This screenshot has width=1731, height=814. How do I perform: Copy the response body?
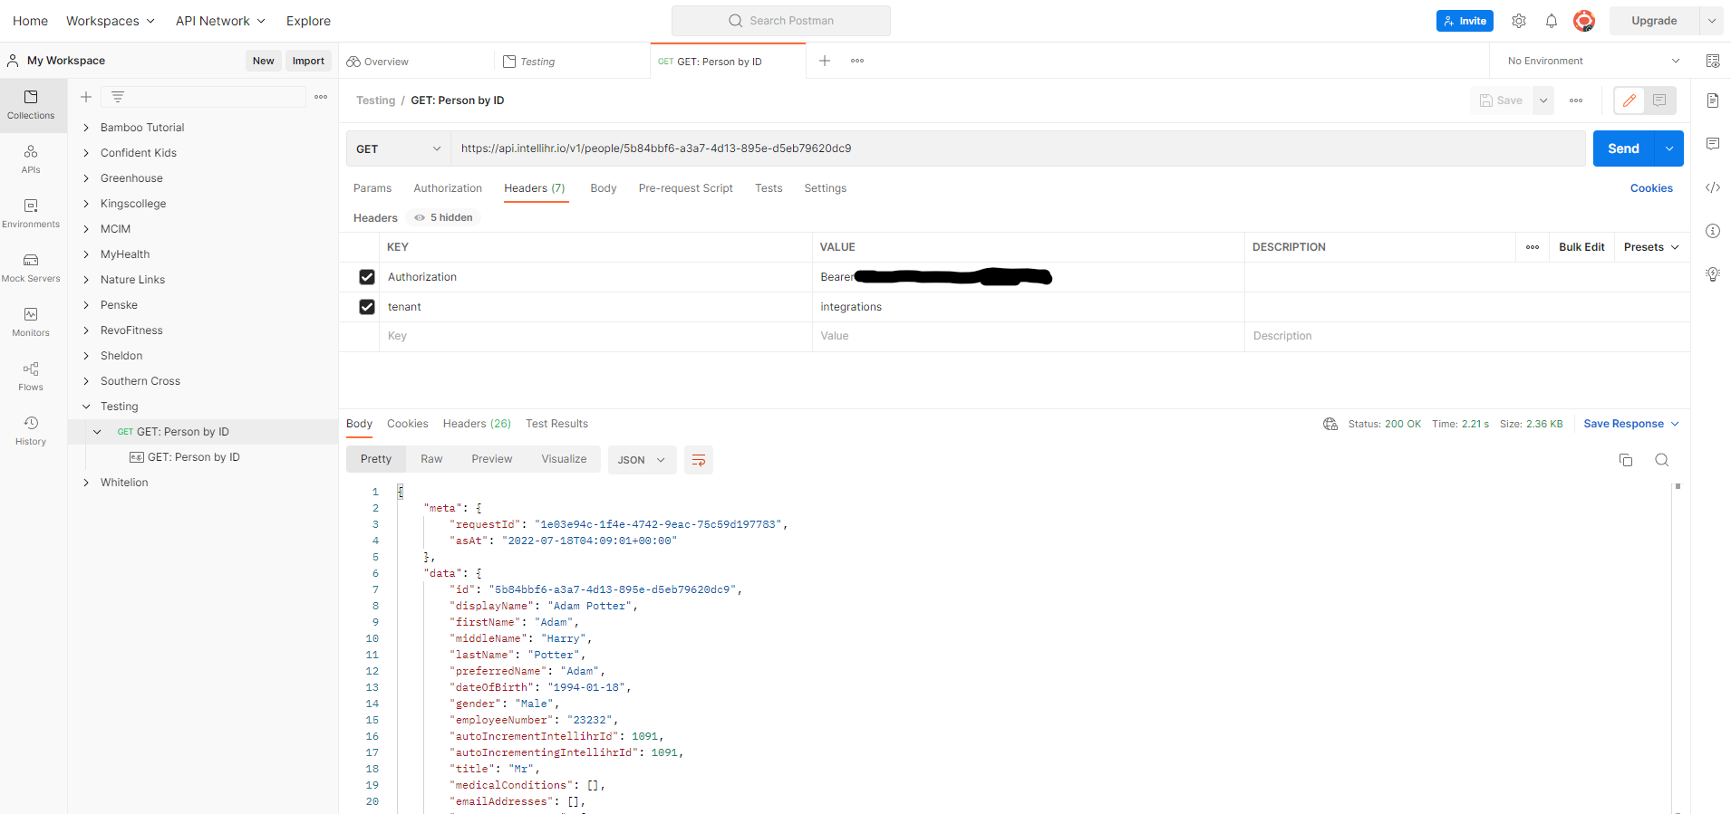tap(1626, 460)
